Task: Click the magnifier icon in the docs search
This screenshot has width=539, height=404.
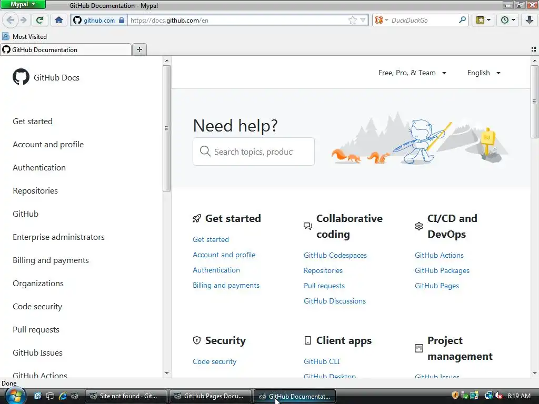Action: (205, 151)
